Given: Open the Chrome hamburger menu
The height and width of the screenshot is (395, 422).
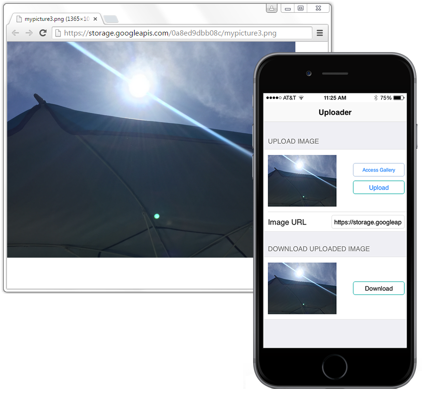Looking at the screenshot, I should [x=320, y=33].
